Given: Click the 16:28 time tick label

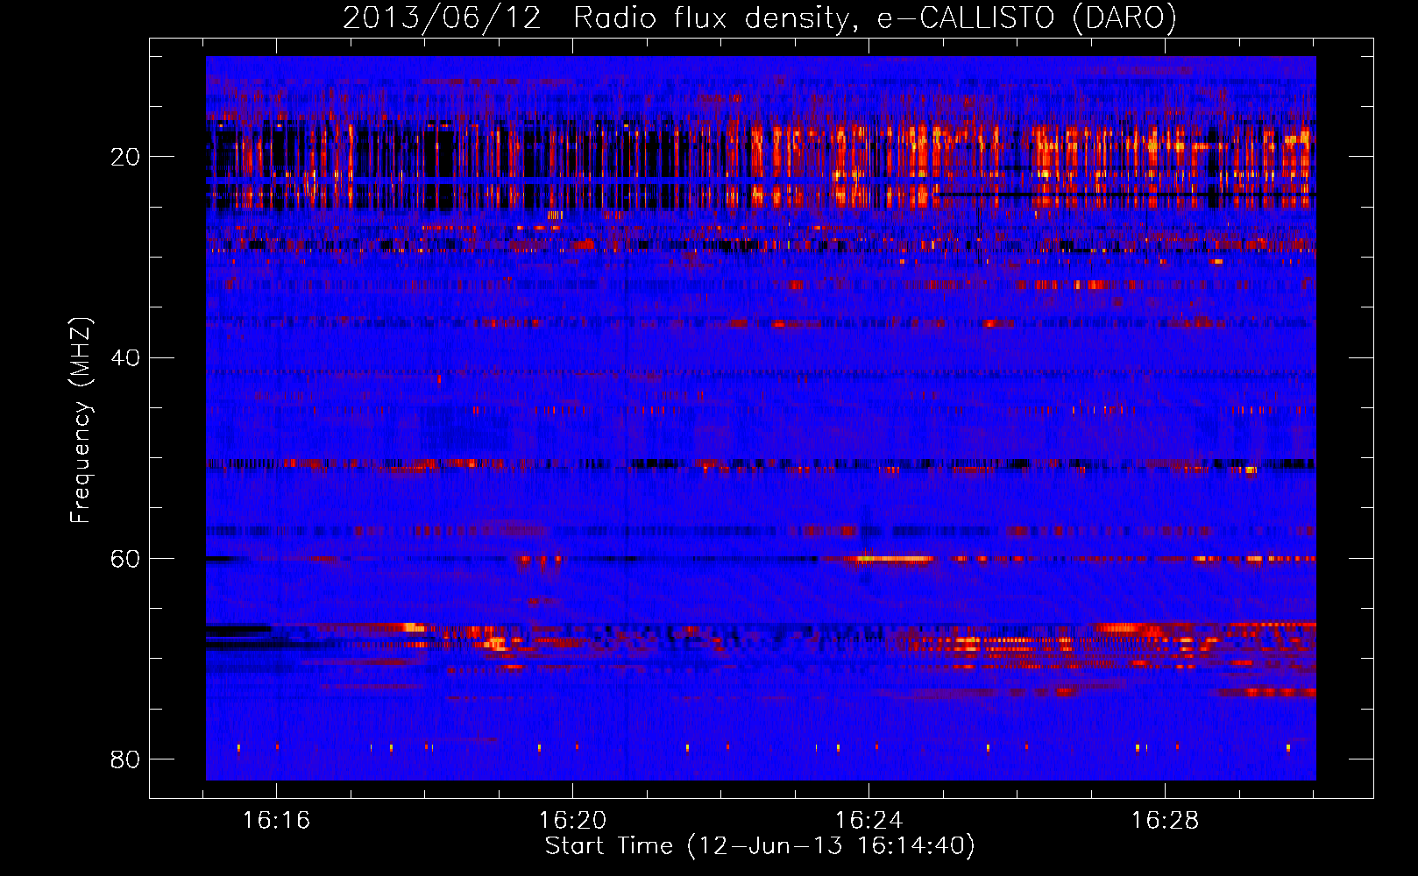Looking at the screenshot, I should pos(1165,821).
